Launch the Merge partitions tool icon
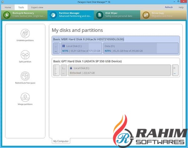 25,97
